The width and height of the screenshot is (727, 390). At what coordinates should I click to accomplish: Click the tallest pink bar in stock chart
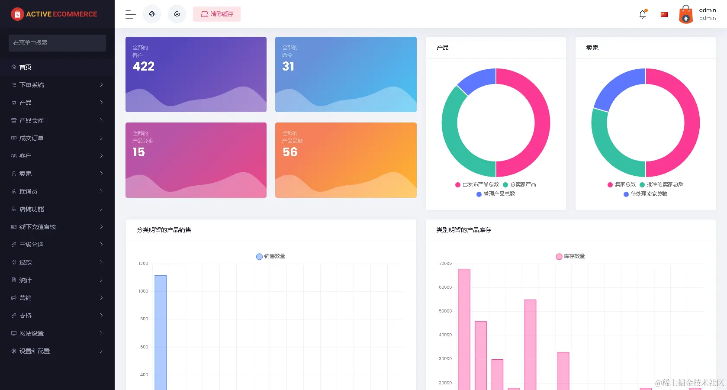click(x=464, y=329)
